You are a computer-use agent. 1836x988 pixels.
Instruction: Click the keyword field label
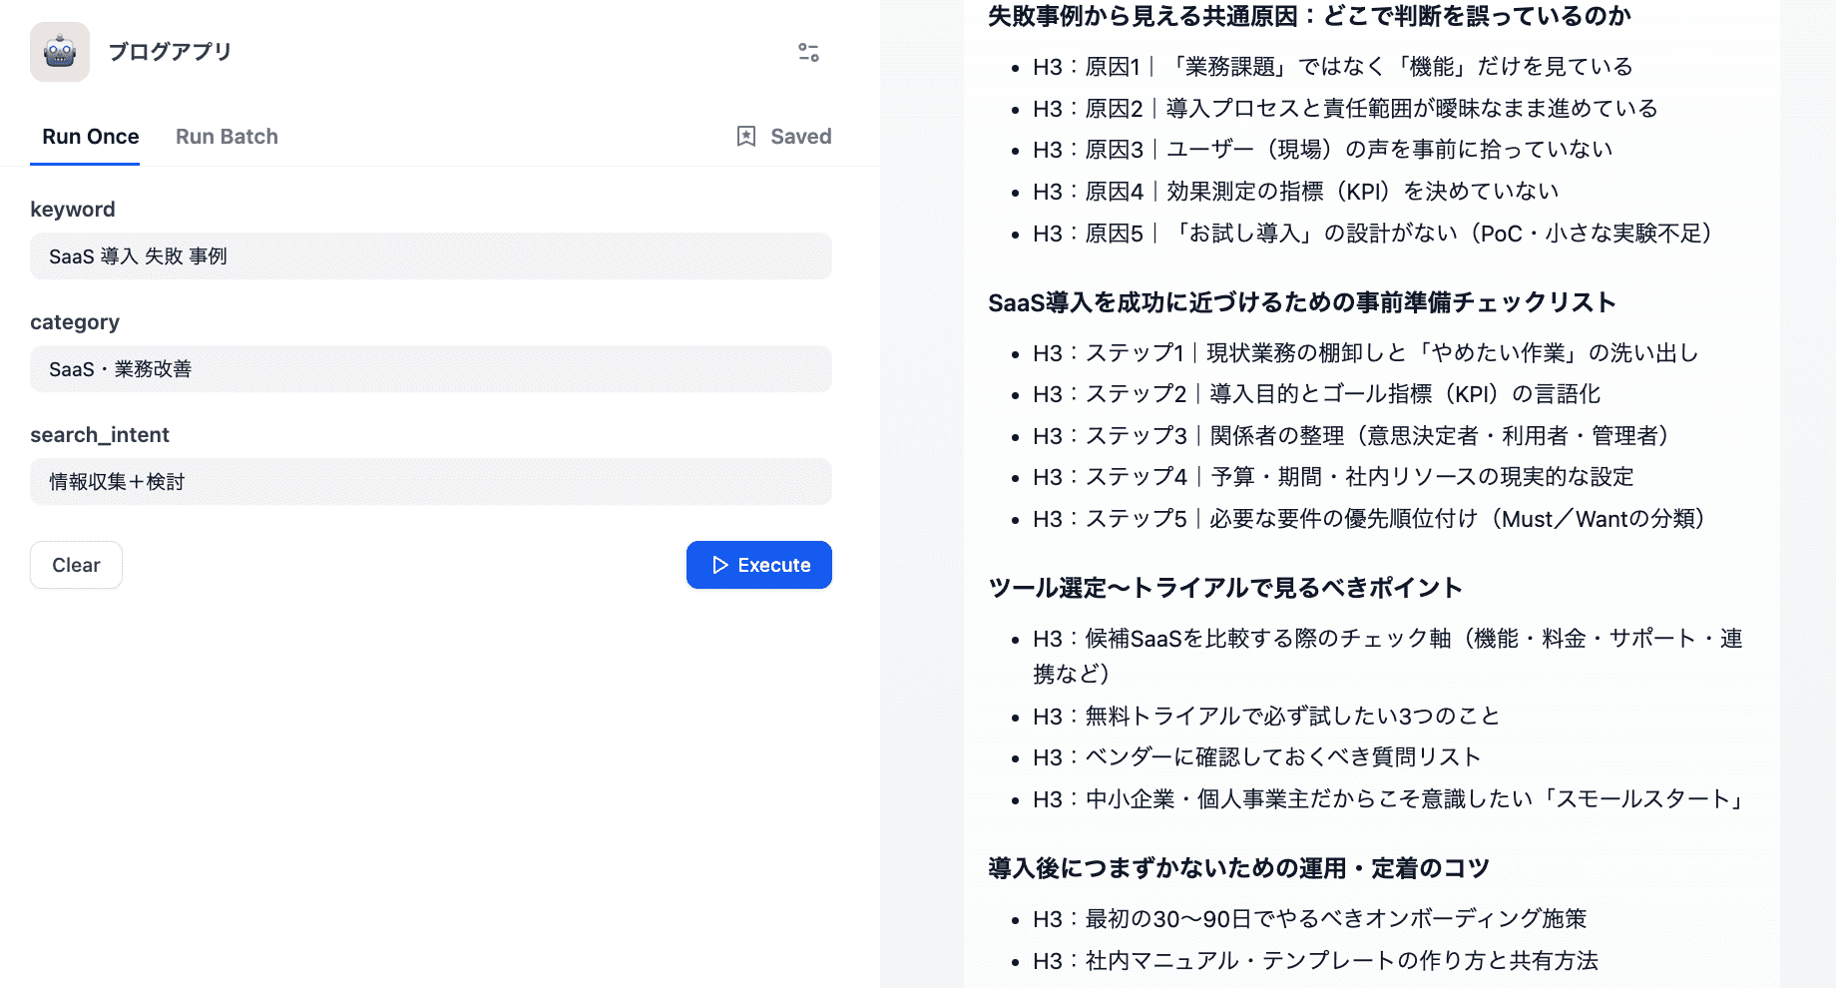73,210
